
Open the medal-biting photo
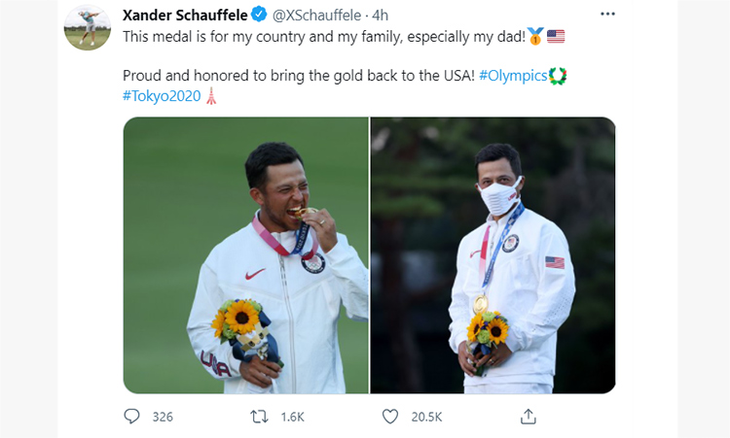point(246,255)
